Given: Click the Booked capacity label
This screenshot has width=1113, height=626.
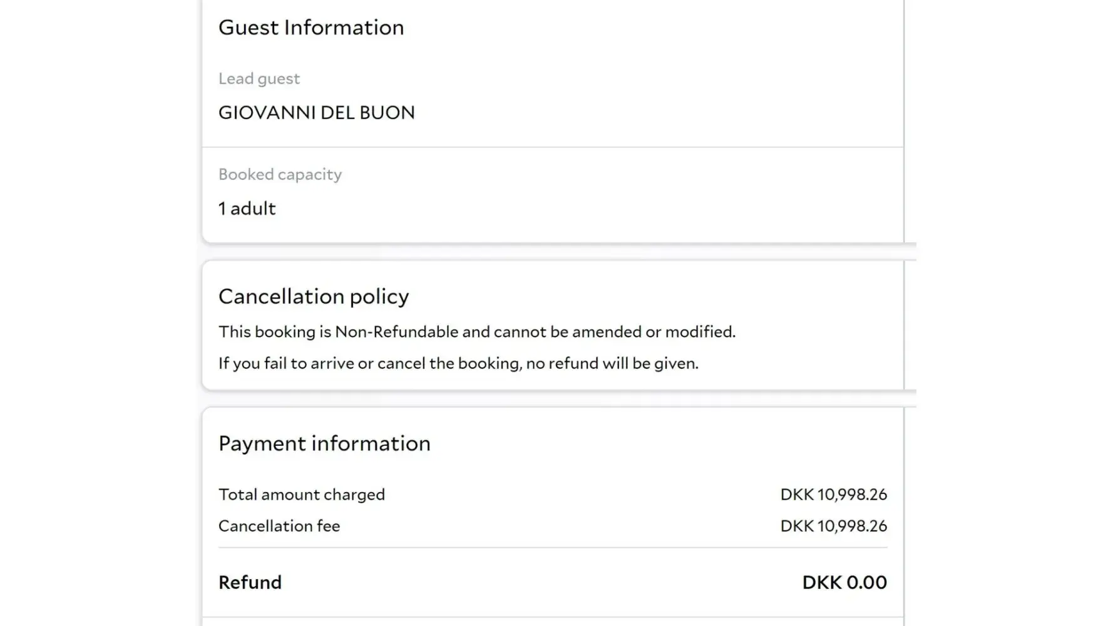Looking at the screenshot, I should (x=280, y=175).
